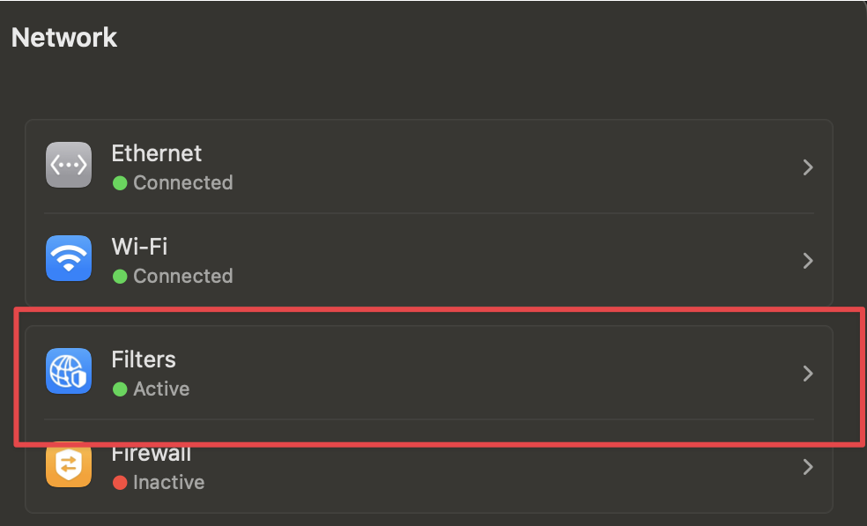The image size is (867, 526).
Task: Click the Filters globe shield icon
Action: click(69, 371)
